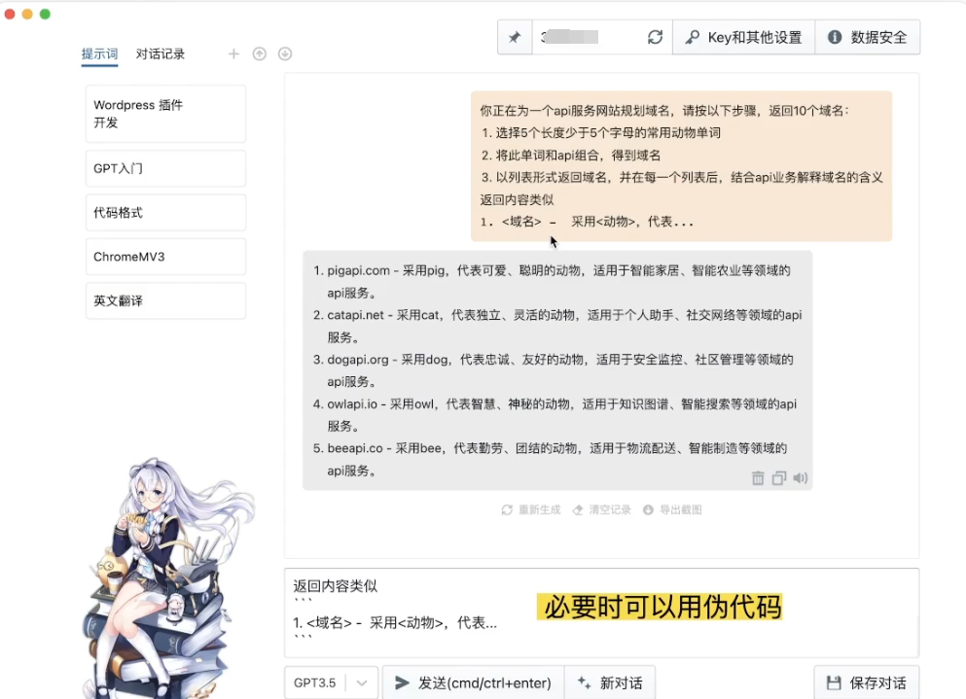The width and height of the screenshot is (966, 699).
Task: Save the chat with 保存对话
Action: (x=866, y=682)
